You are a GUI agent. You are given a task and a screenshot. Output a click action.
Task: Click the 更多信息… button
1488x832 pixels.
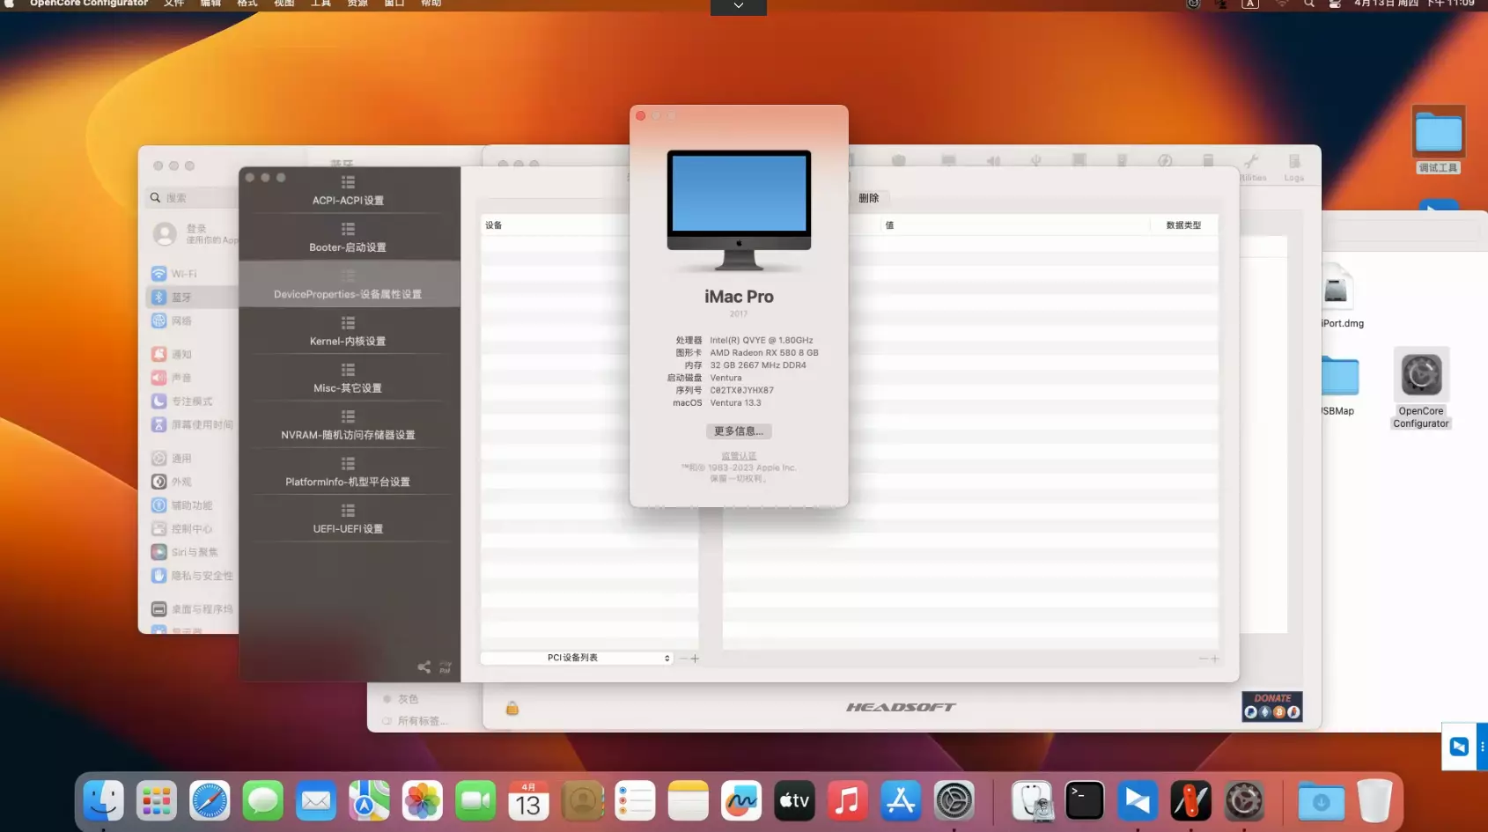pyautogui.click(x=739, y=431)
